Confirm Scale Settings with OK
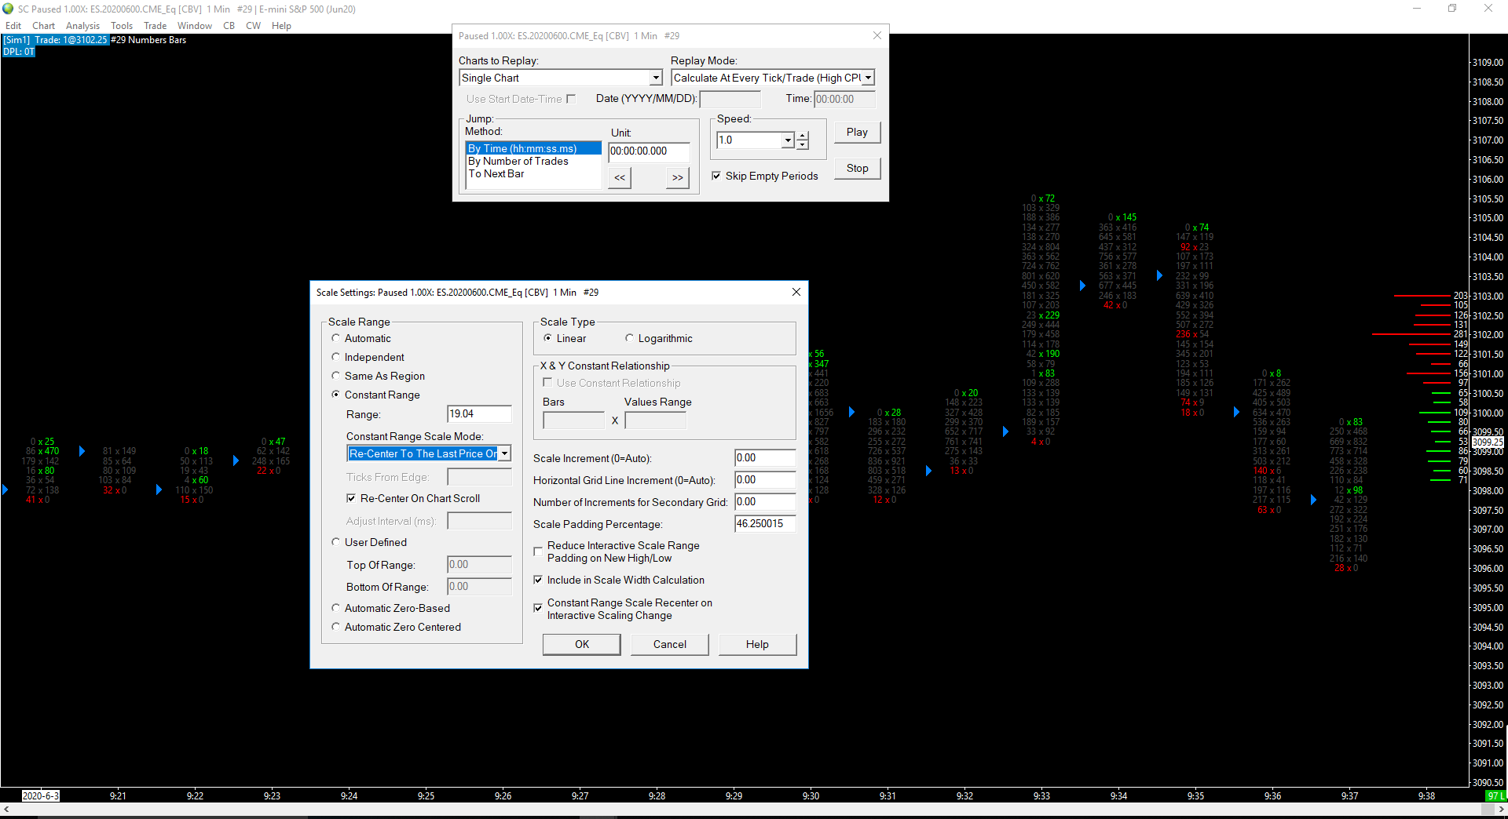 (x=581, y=644)
